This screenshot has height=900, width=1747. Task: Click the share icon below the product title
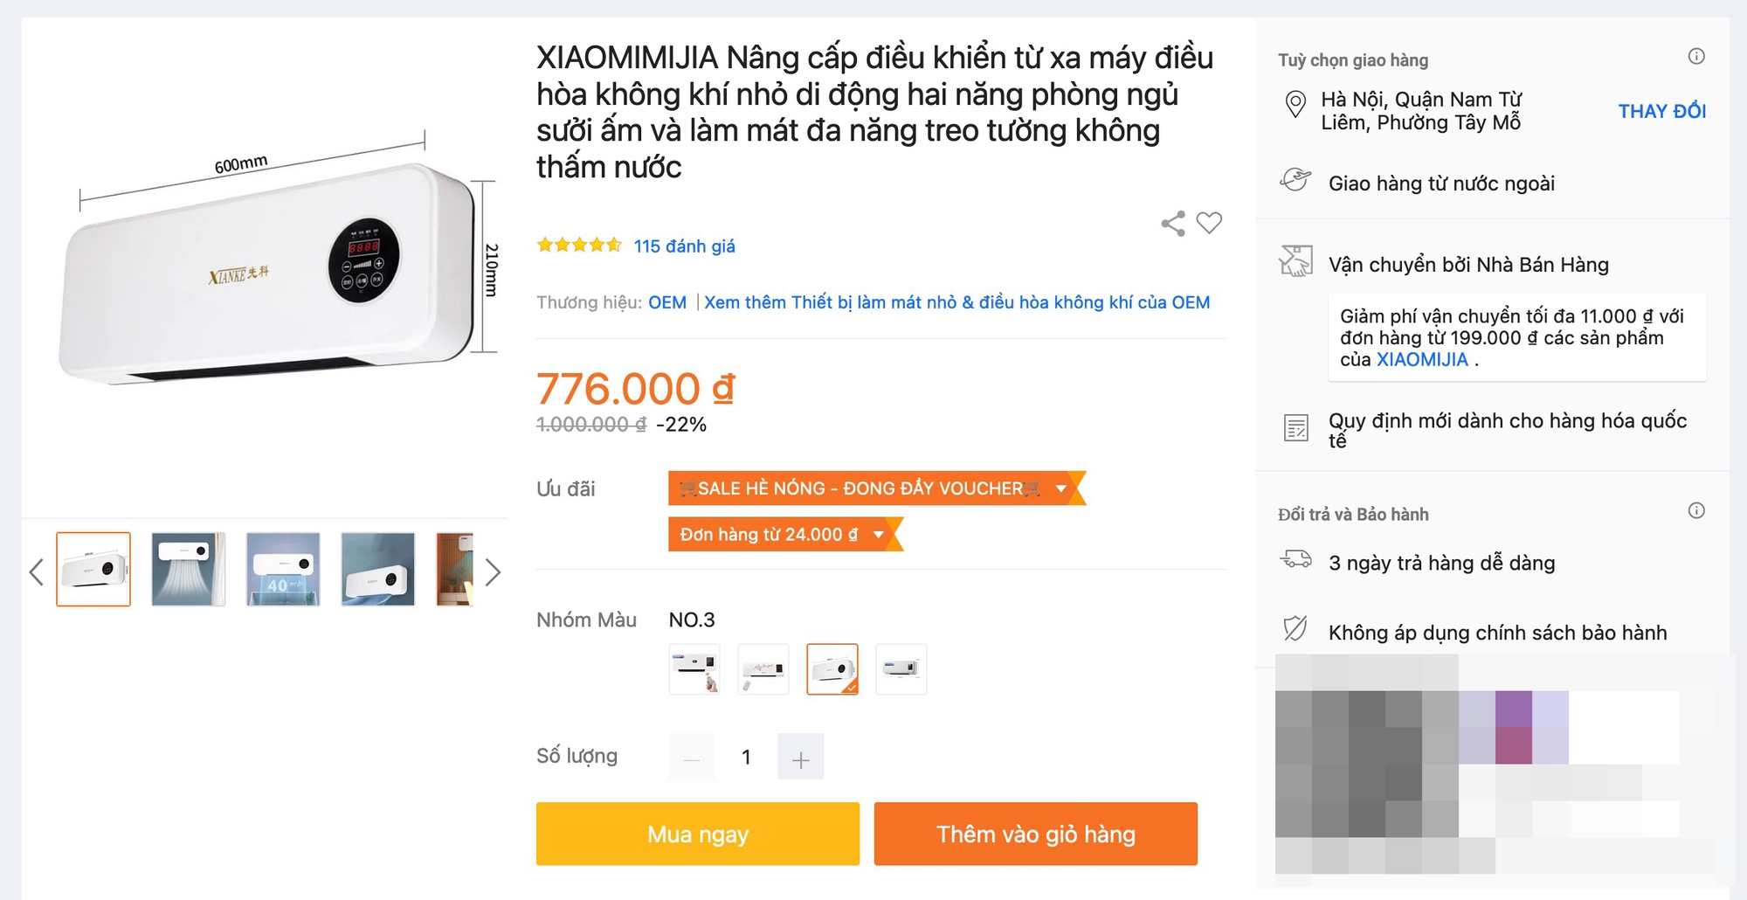coord(1174,224)
